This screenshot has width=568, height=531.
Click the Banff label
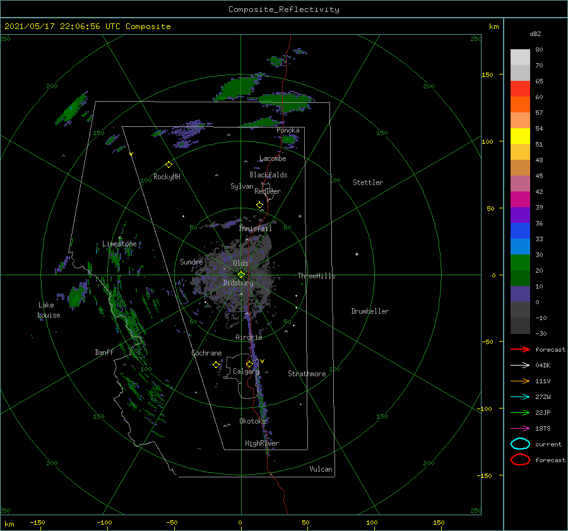(104, 352)
